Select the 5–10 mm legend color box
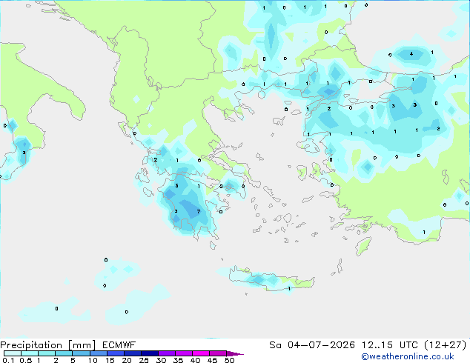 click(81, 353)
